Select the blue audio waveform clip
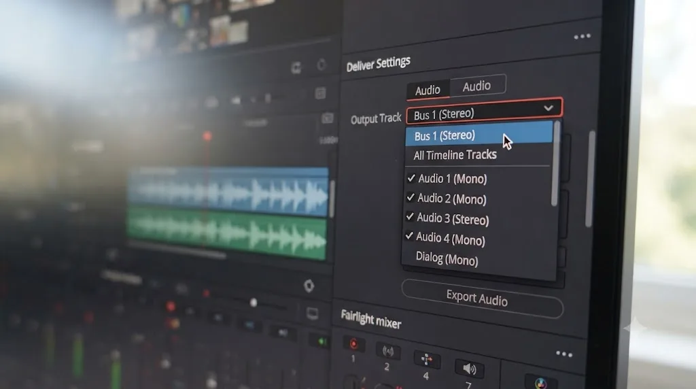This screenshot has height=389, width=696. (228, 192)
